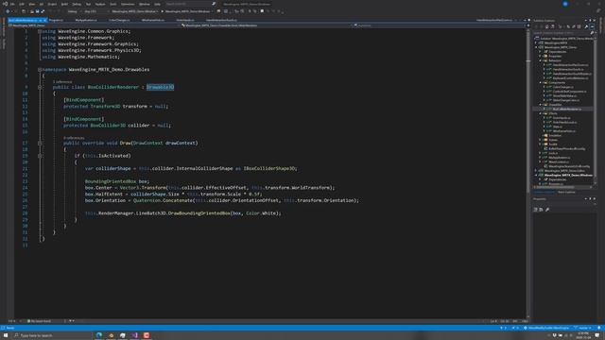
Task: Toggle Solution Explorer auto-hide pin
Action: pyautogui.click(x=590, y=21)
